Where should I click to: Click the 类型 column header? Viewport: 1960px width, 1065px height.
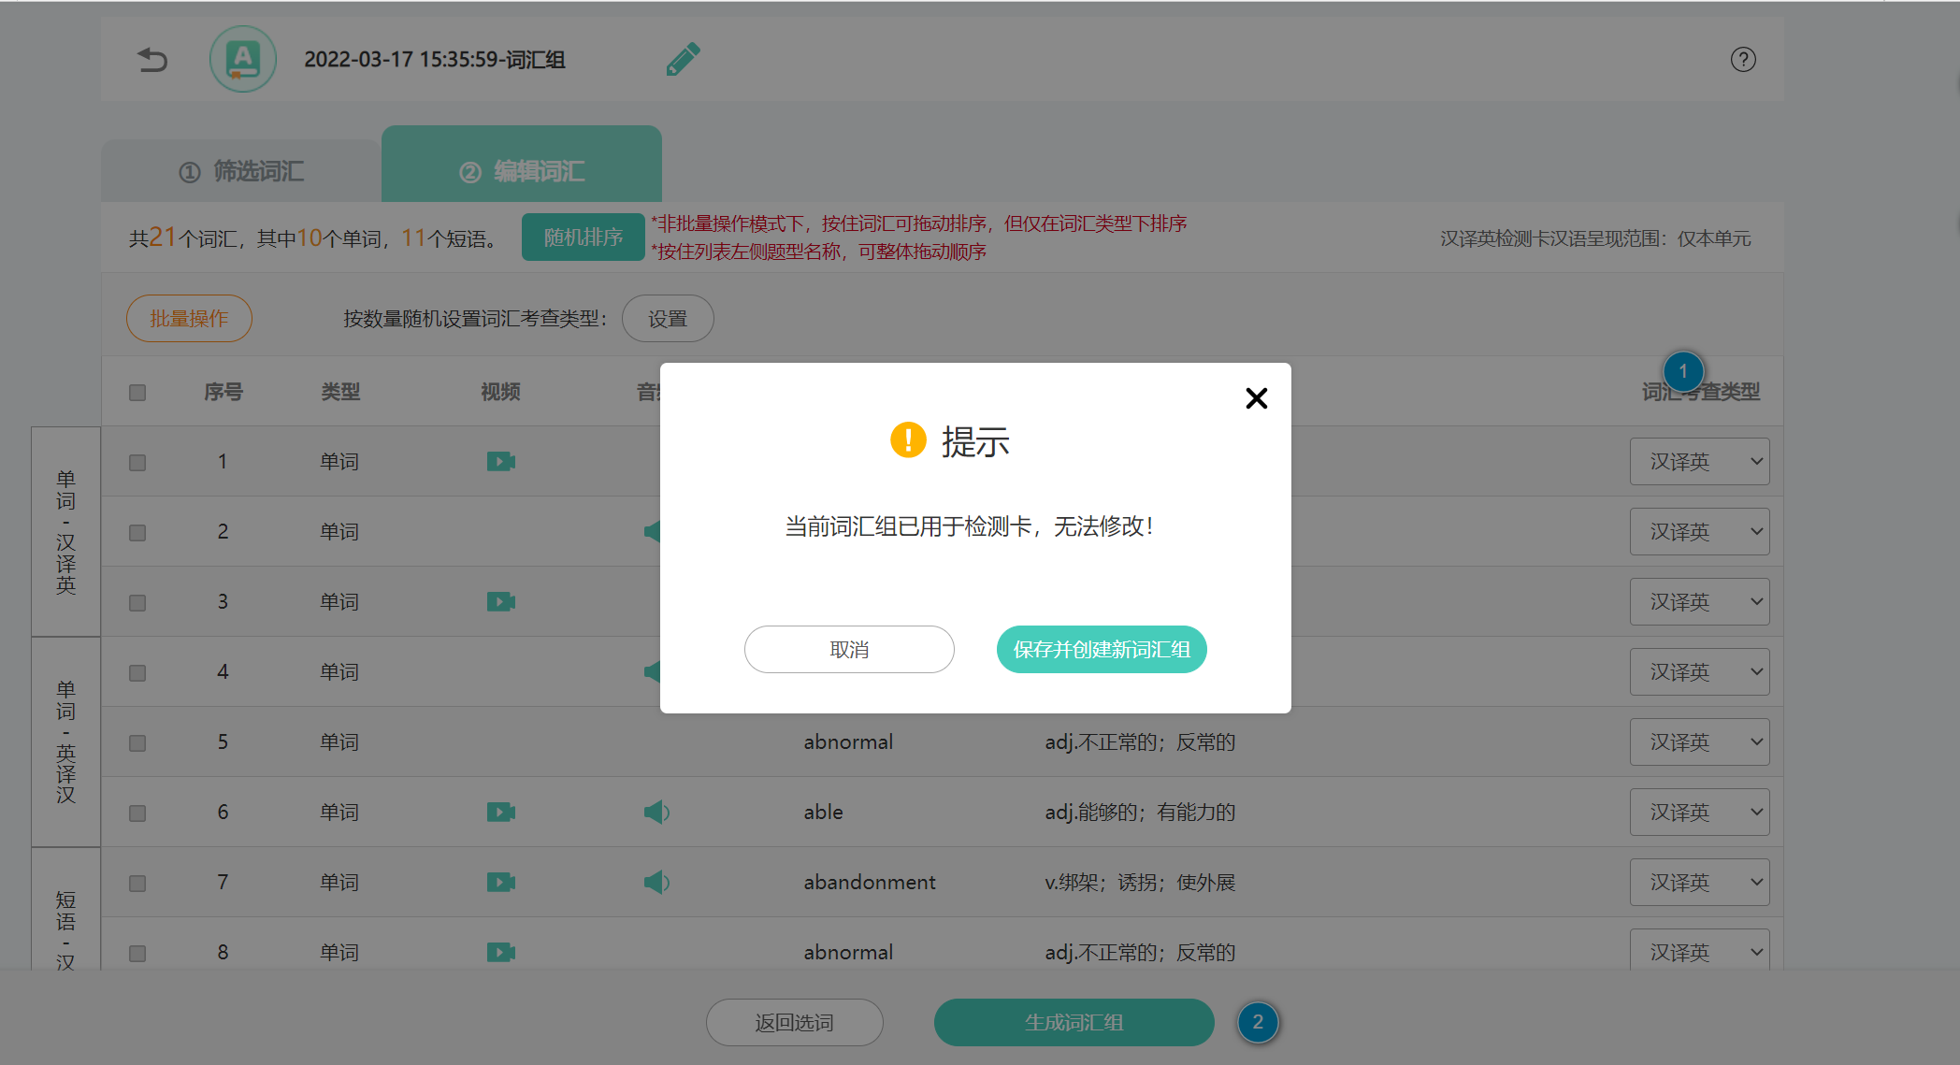pos(340,392)
